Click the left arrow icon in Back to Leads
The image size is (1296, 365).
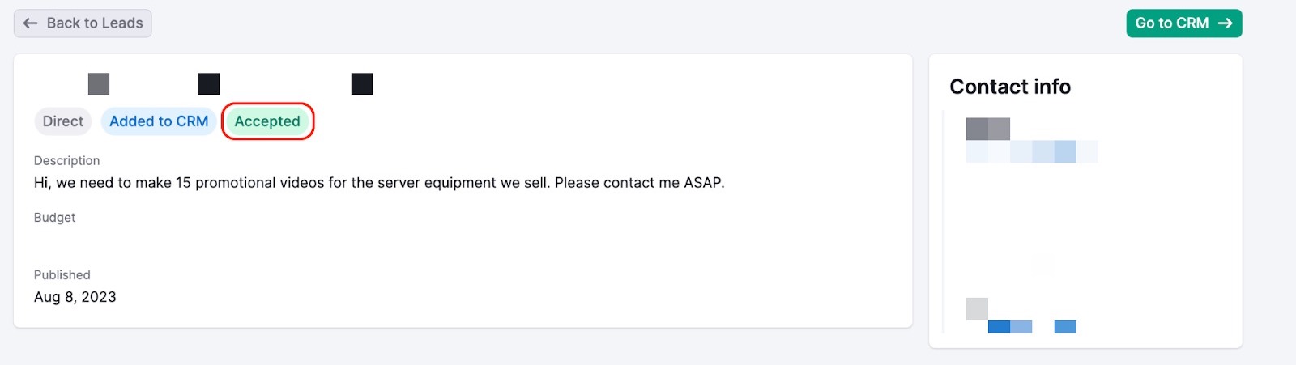click(x=31, y=23)
